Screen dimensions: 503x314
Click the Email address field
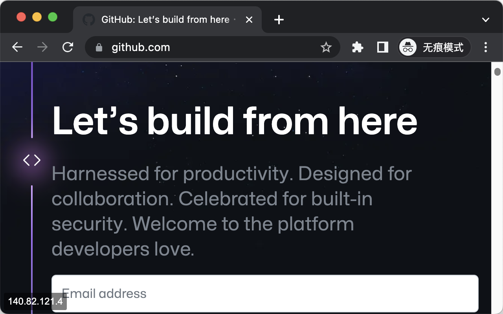tap(265, 294)
